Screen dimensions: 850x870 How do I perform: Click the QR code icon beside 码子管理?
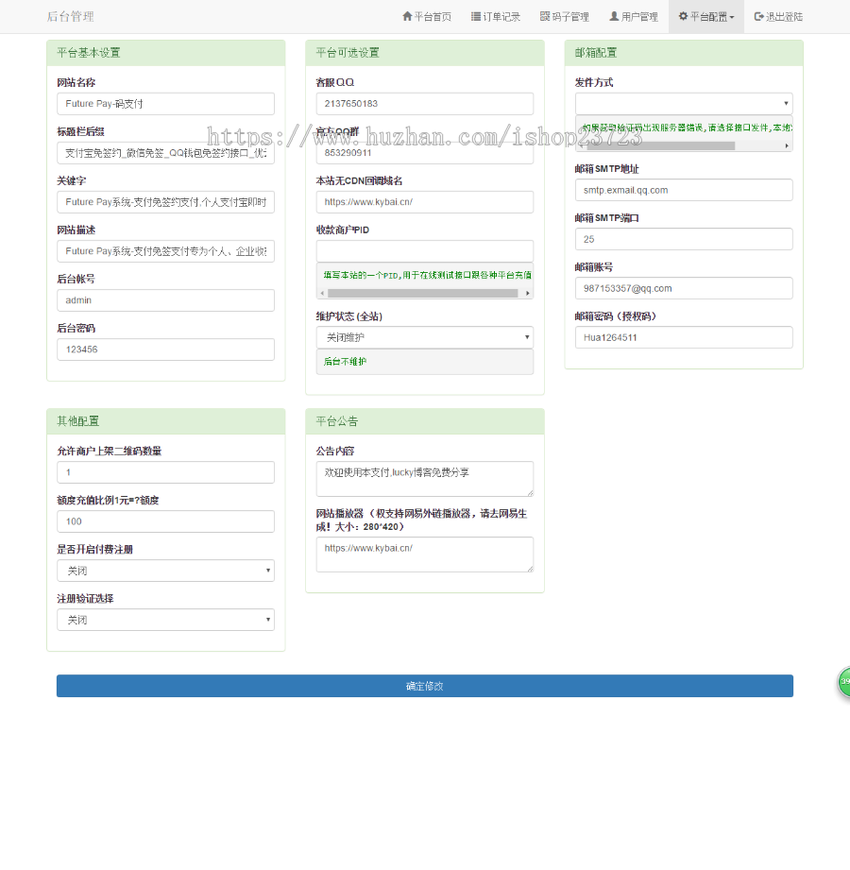545,17
